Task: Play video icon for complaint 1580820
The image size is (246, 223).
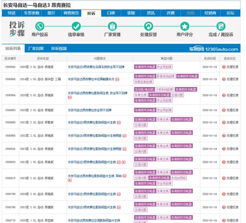Action: click(123, 162)
